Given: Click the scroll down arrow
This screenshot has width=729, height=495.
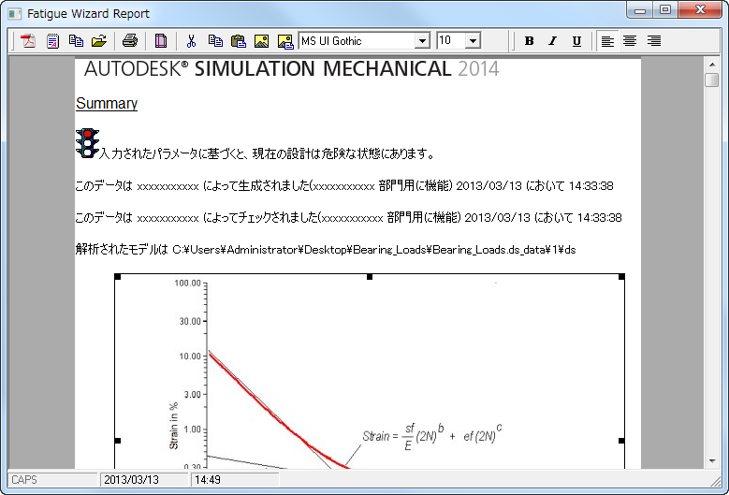Looking at the screenshot, I should tap(712, 461).
